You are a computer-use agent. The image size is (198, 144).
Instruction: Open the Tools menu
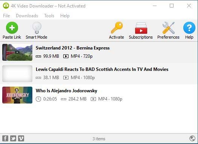49,16
